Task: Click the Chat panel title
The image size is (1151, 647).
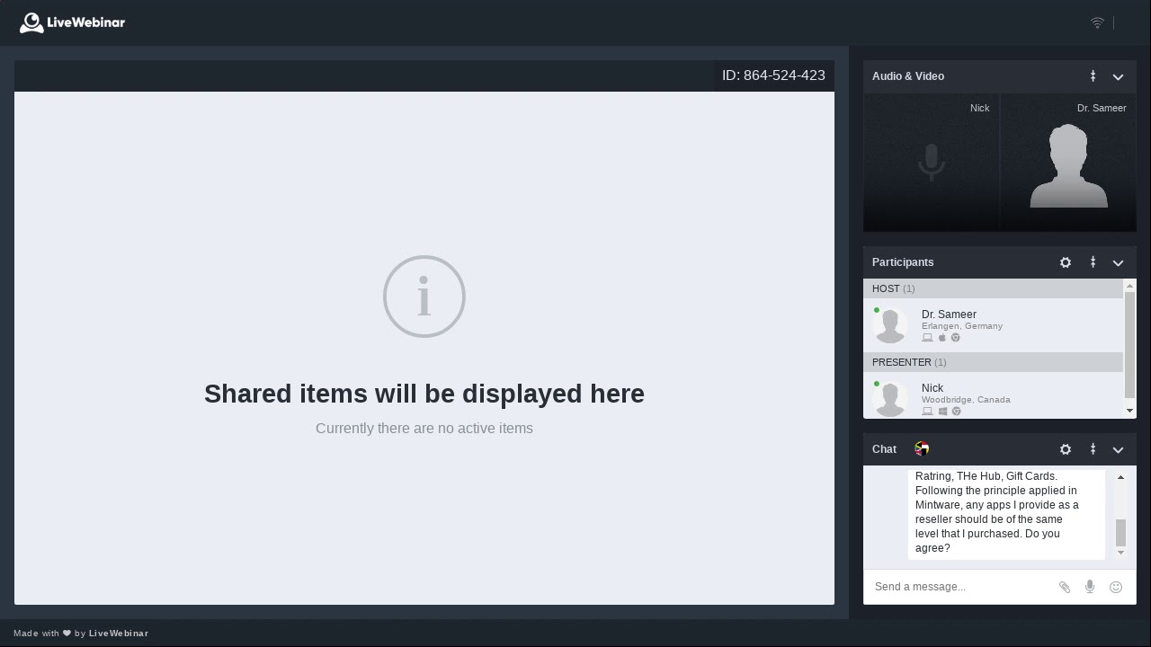Action: (x=884, y=449)
